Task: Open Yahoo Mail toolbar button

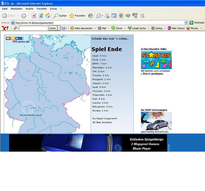Action: [x=102, y=28]
